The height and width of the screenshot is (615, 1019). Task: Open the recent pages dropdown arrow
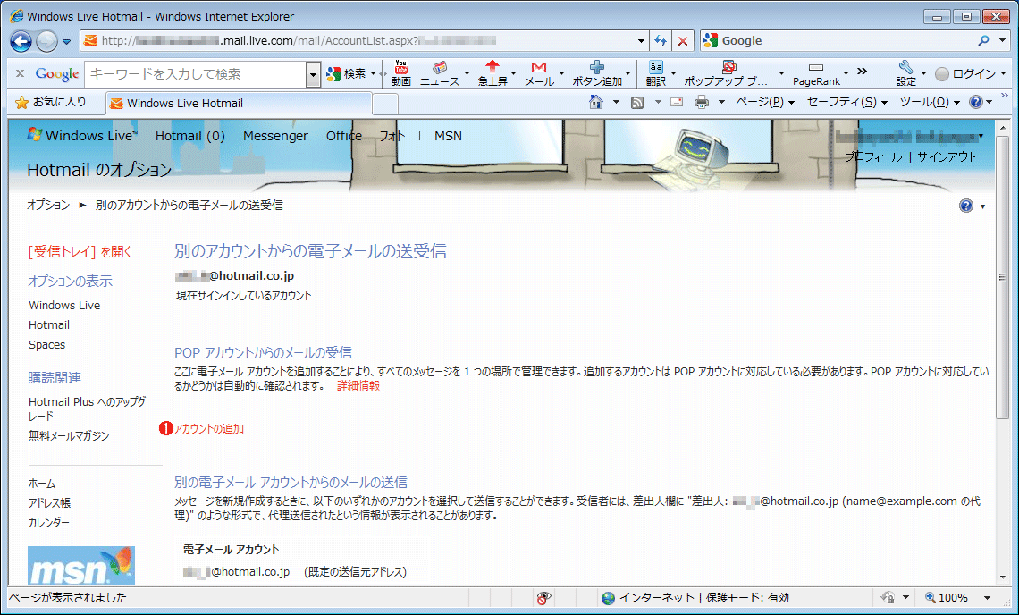click(x=66, y=42)
